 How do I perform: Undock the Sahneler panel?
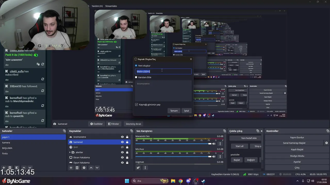click(x=64, y=131)
